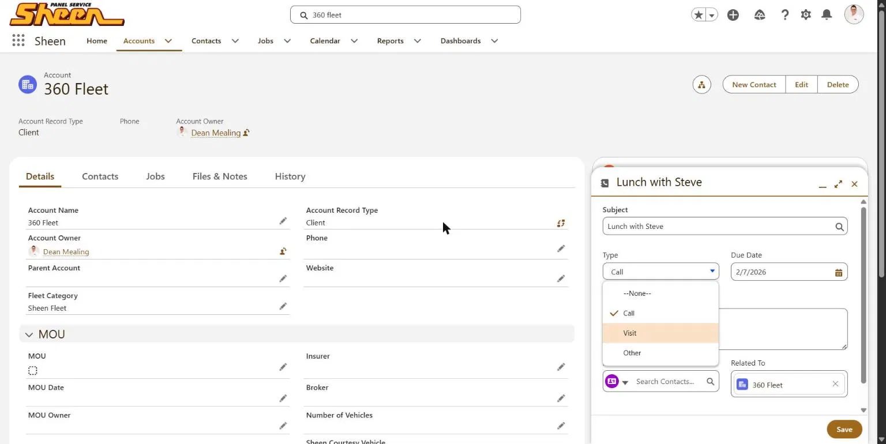Toggle the MOU checkbox

click(x=33, y=371)
